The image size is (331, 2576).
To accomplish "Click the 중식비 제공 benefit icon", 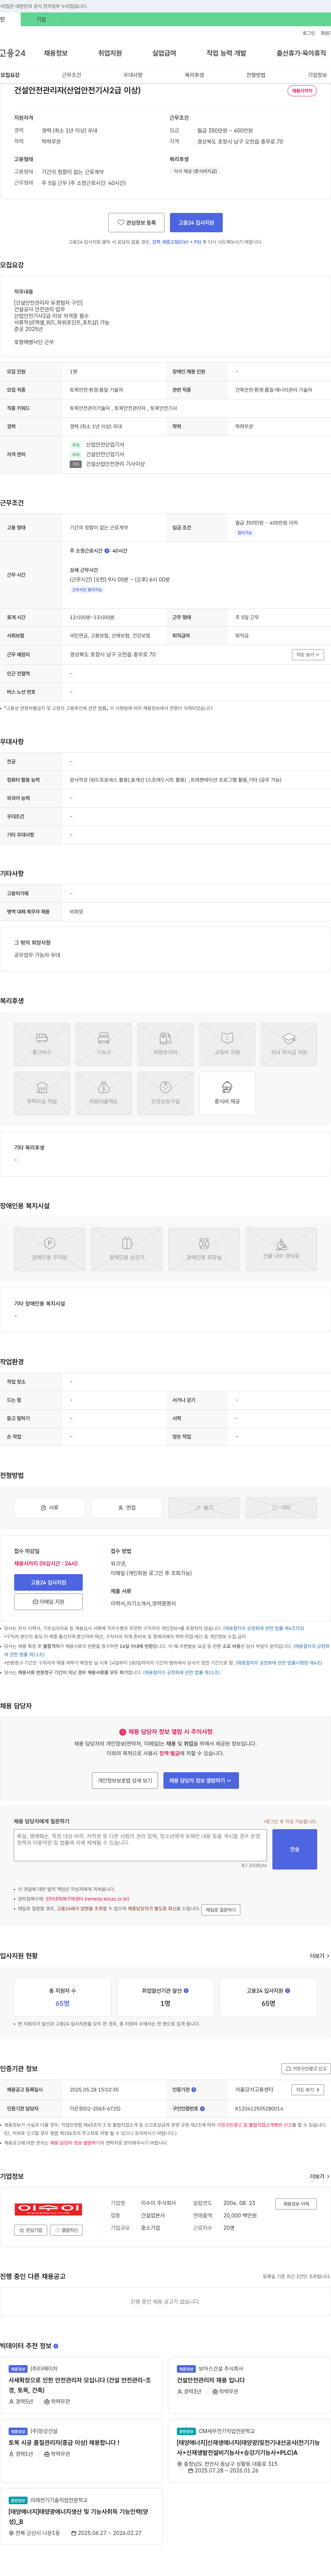I will [x=227, y=1093].
